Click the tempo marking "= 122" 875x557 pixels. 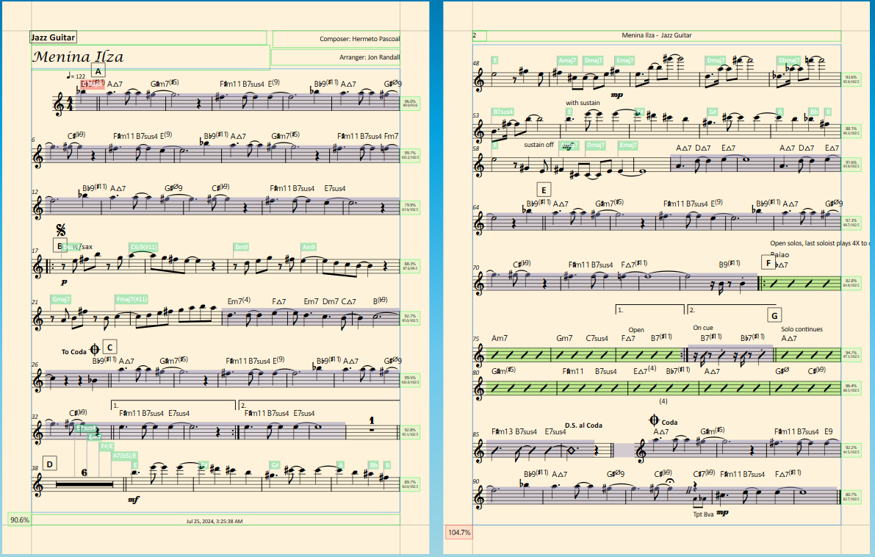[76, 76]
